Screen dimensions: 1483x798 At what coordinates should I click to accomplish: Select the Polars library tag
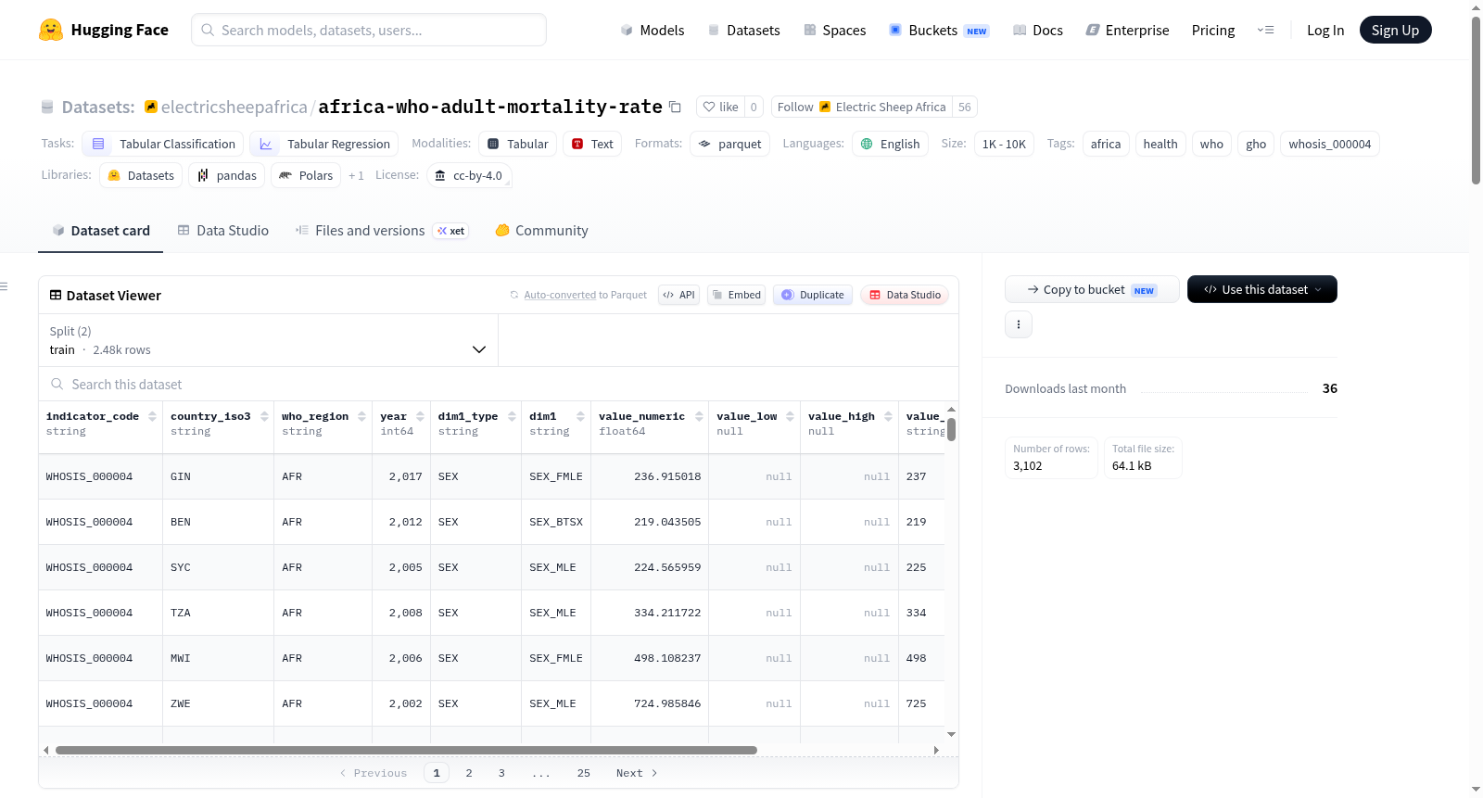pyautogui.click(x=306, y=175)
